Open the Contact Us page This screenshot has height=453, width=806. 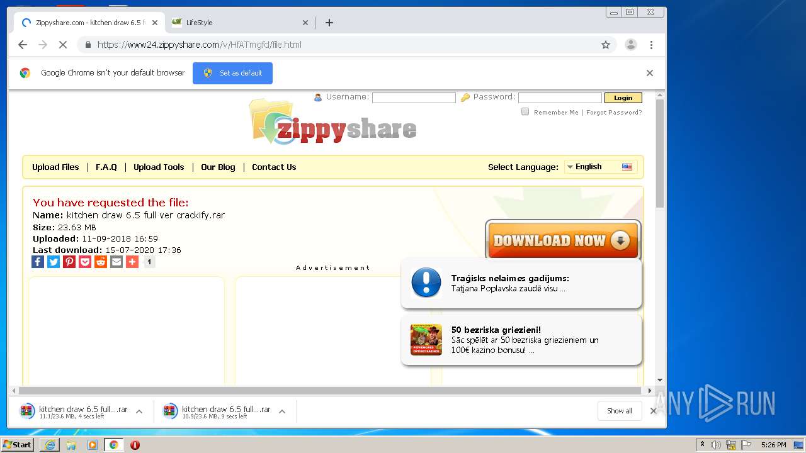(x=274, y=167)
